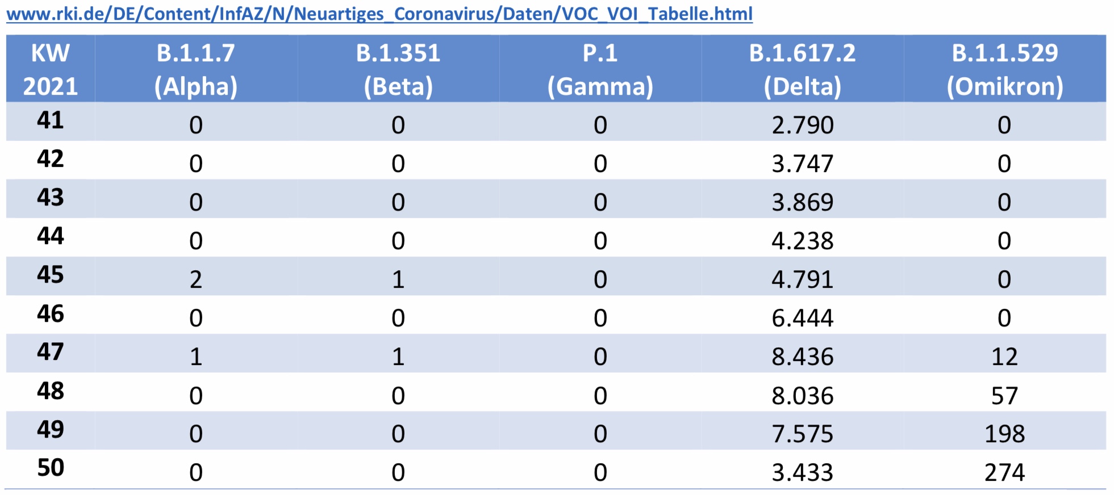Select the P.1 (Gamma) column header
Screen dimensions: 1114x495
600,69
